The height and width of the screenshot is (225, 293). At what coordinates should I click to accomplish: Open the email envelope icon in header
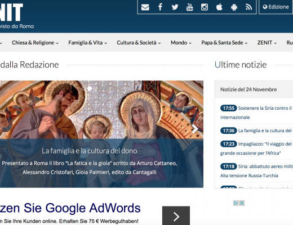[145, 7]
